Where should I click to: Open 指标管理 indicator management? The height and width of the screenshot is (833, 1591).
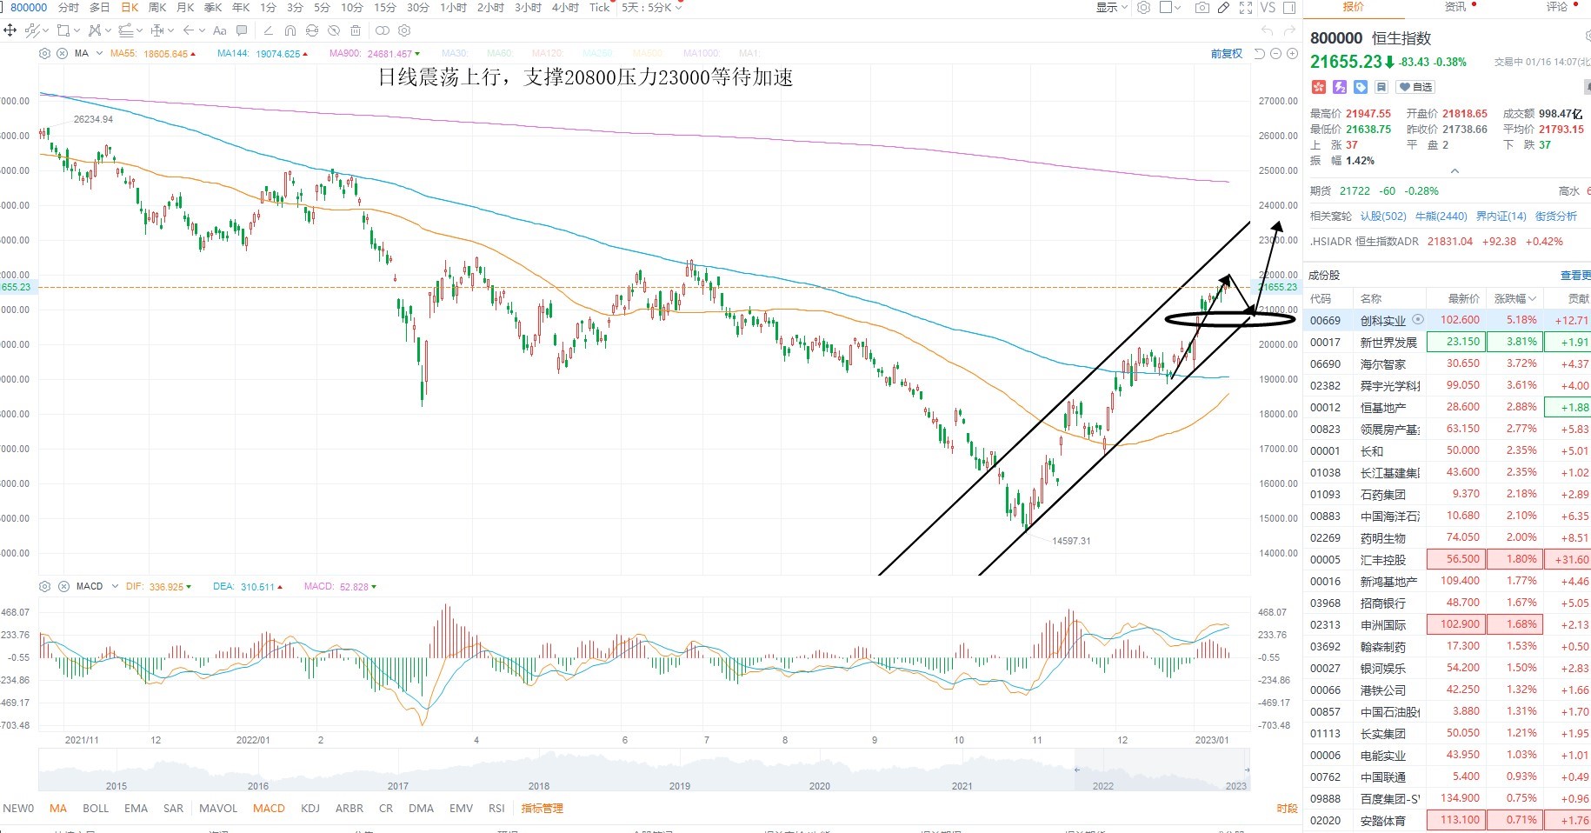[543, 809]
